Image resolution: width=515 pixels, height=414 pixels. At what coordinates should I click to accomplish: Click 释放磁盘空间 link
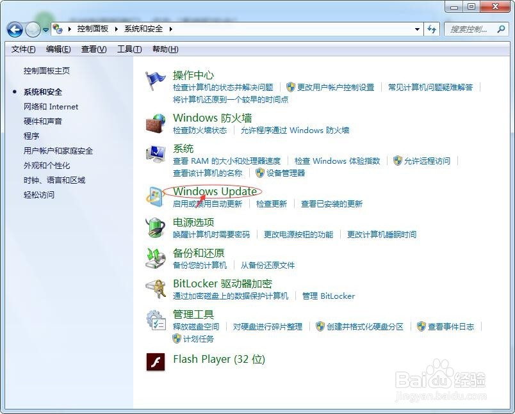[x=196, y=326]
